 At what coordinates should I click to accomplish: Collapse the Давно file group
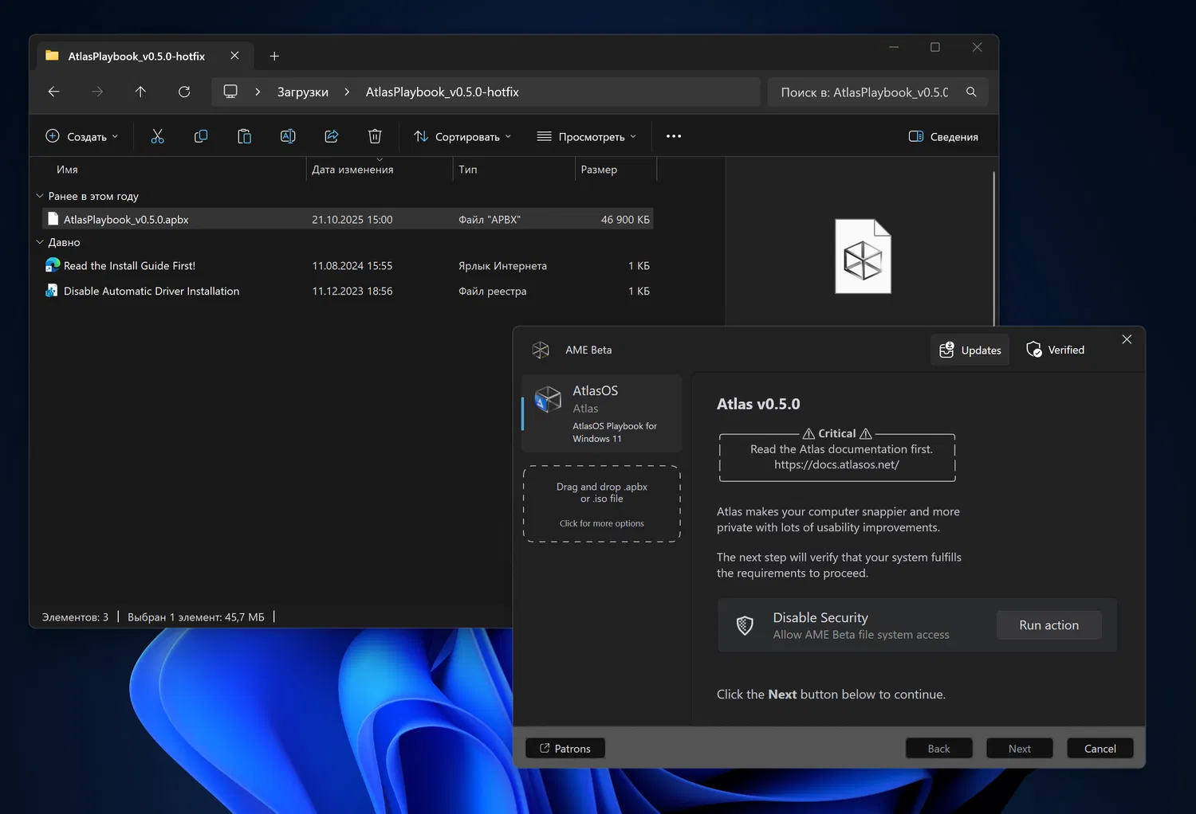(40, 242)
